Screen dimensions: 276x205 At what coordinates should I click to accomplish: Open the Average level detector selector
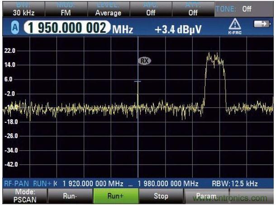108,9
